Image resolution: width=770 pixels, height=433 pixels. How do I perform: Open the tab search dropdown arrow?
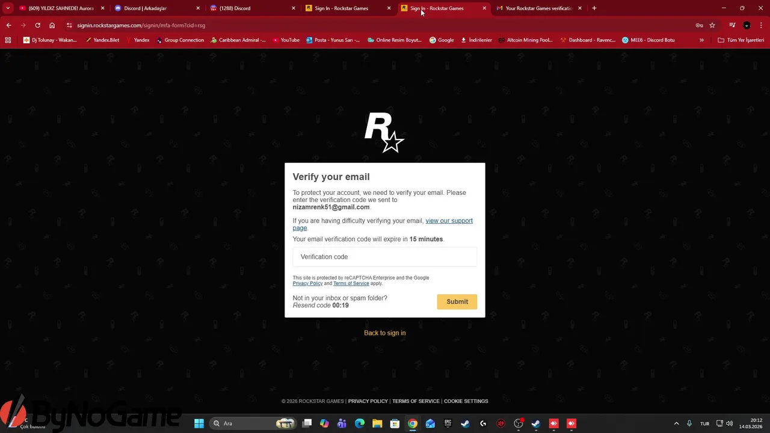[x=8, y=8]
